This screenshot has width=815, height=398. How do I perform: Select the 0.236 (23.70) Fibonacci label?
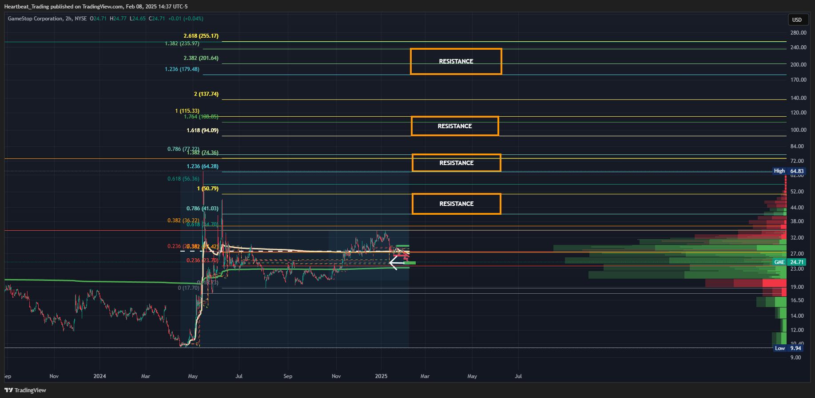203,260
